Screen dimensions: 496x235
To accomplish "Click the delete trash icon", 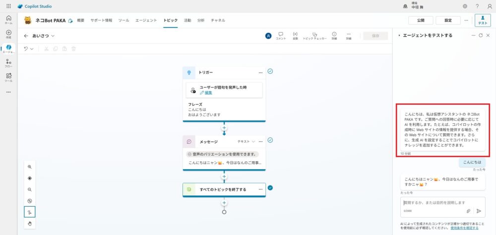I will 73,49.
